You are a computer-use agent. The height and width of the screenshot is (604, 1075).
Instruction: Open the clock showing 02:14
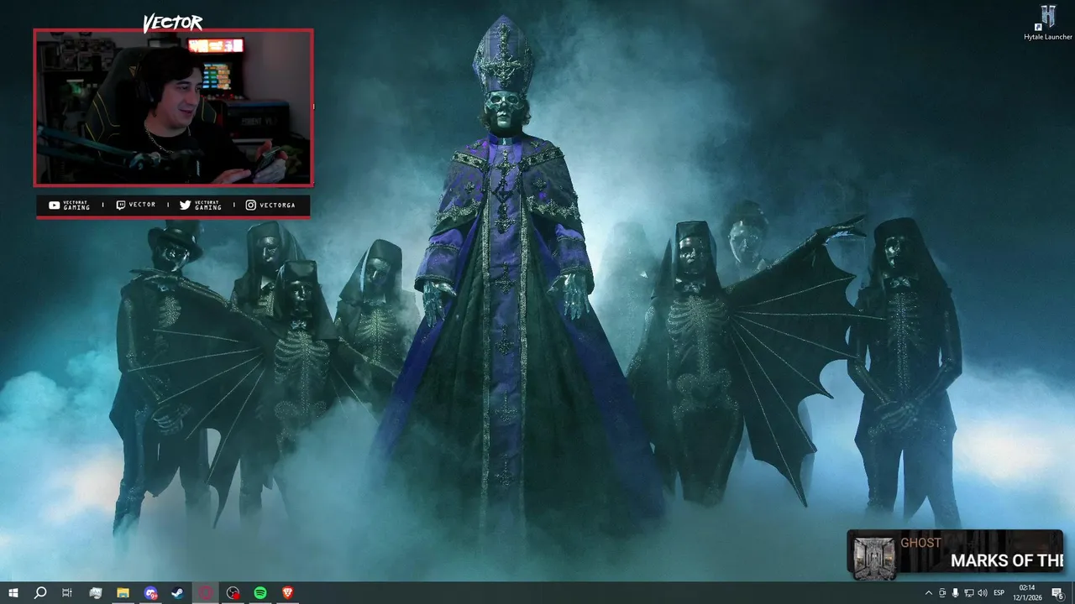click(1027, 593)
